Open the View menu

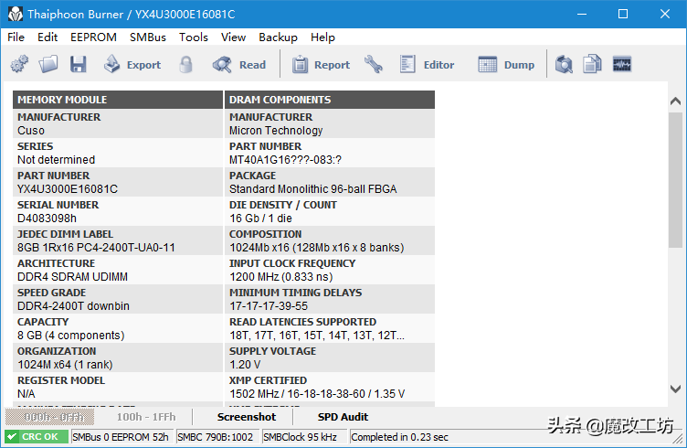(233, 37)
